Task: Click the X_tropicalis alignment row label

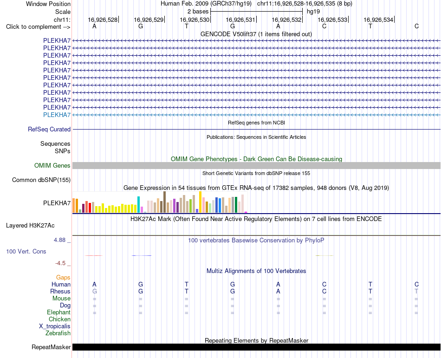Action: (55, 326)
